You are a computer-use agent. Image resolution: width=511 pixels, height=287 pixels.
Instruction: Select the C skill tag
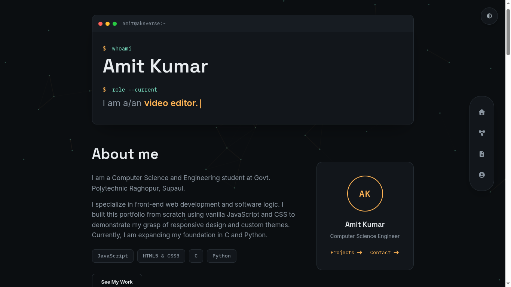196,256
